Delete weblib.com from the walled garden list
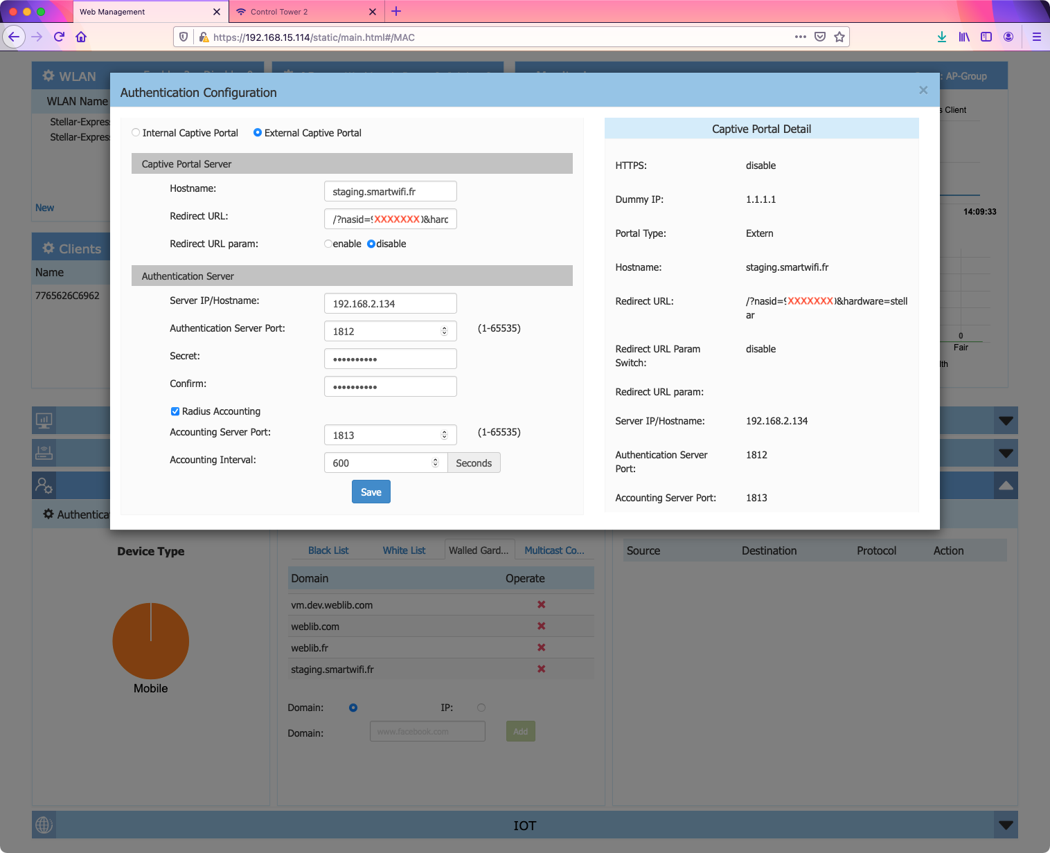 541,626
